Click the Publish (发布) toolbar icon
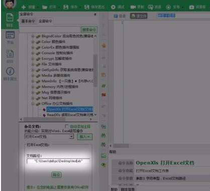Screen dimensions: 210x191 coord(168,7)
